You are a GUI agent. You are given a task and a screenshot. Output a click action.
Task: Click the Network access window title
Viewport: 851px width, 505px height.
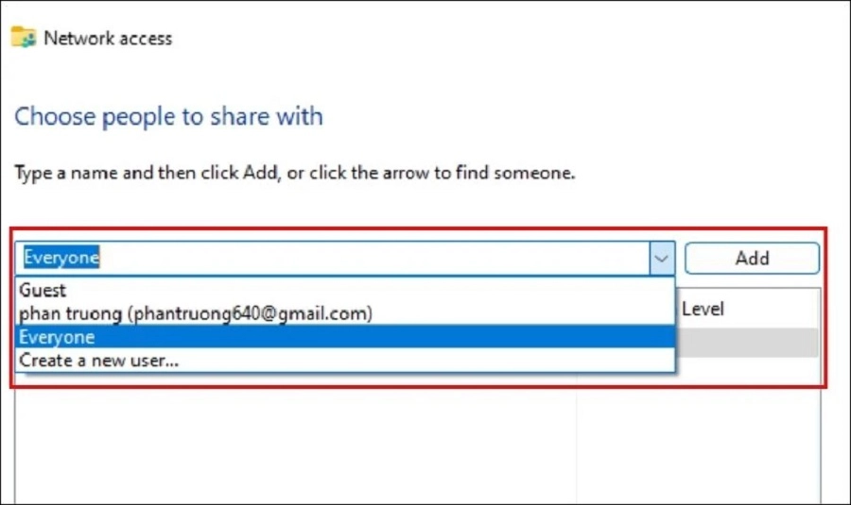108,39
